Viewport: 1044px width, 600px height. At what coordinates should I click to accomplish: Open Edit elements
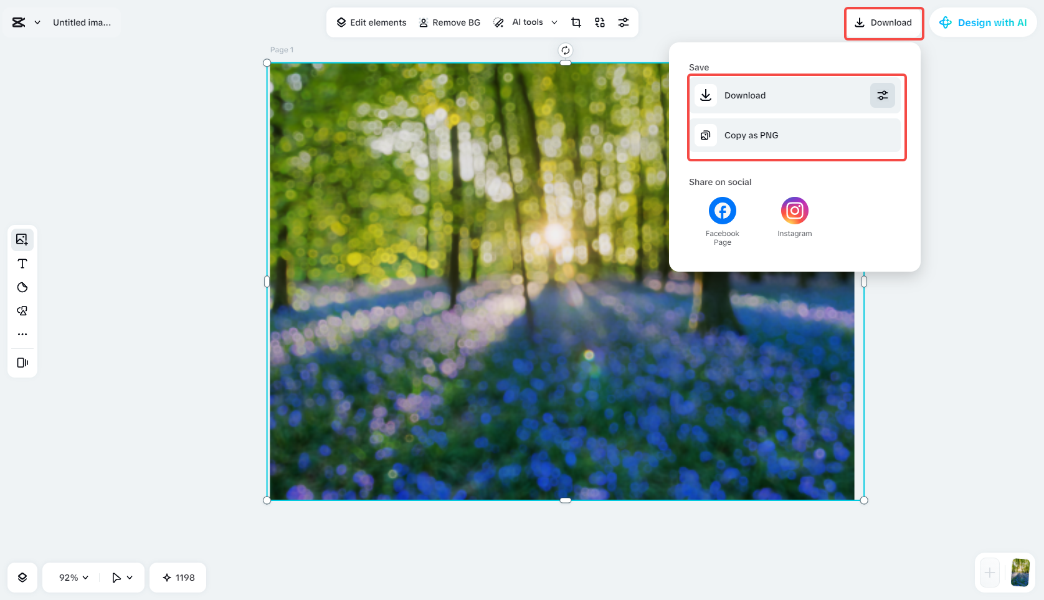pos(371,22)
